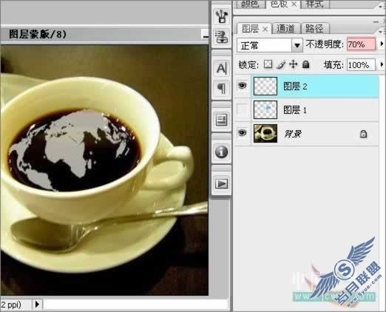Click the 70% opacity input field
Viewport: 386px width, 312px height.
pyautogui.click(x=361, y=44)
